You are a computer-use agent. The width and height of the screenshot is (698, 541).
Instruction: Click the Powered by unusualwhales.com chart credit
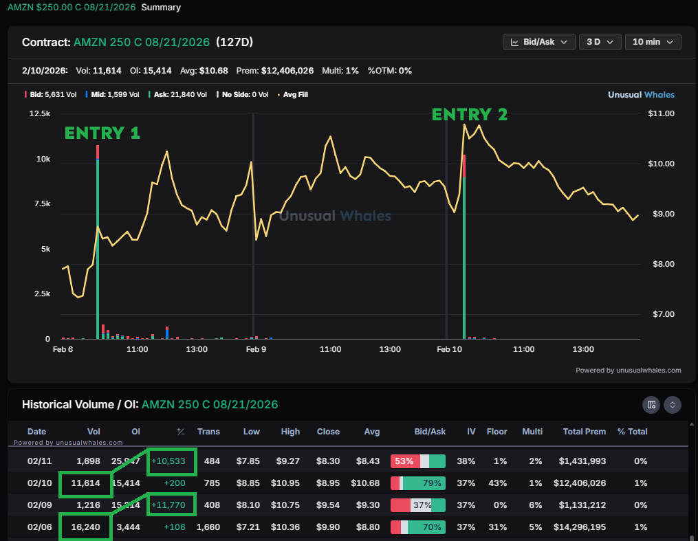click(628, 370)
